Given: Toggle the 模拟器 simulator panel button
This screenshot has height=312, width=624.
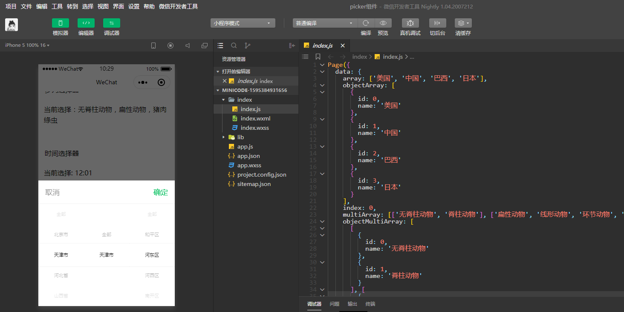Looking at the screenshot, I should tap(61, 23).
